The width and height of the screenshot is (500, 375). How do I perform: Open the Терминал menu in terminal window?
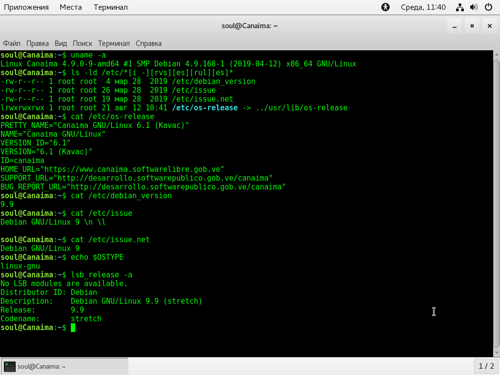tap(114, 43)
